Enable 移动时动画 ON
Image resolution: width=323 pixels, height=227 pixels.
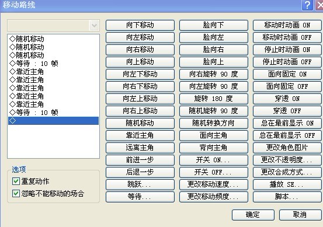(287, 25)
